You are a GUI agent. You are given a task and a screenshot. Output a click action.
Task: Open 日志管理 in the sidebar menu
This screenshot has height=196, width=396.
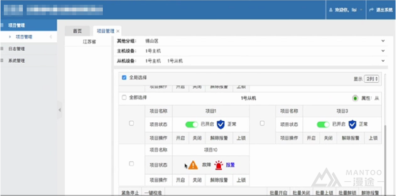point(17,49)
